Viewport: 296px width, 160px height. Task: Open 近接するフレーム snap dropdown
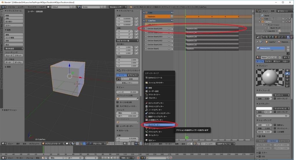click(225, 144)
